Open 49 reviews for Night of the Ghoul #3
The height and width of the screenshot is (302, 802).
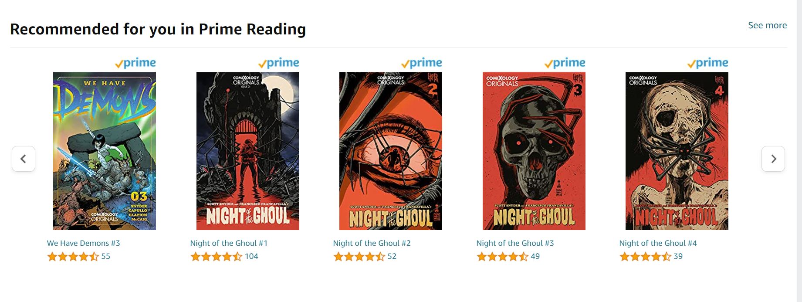[x=535, y=256]
